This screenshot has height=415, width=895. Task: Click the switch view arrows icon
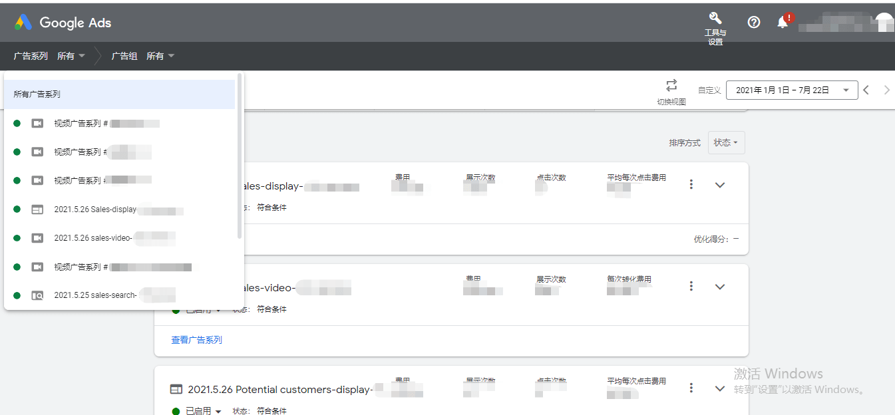pyautogui.click(x=671, y=85)
